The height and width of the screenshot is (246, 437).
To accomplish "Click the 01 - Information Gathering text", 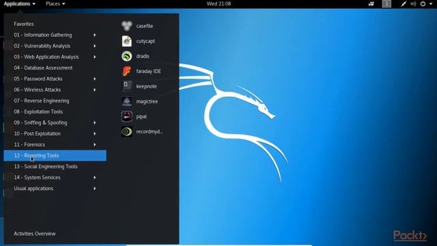I will point(43,35).
